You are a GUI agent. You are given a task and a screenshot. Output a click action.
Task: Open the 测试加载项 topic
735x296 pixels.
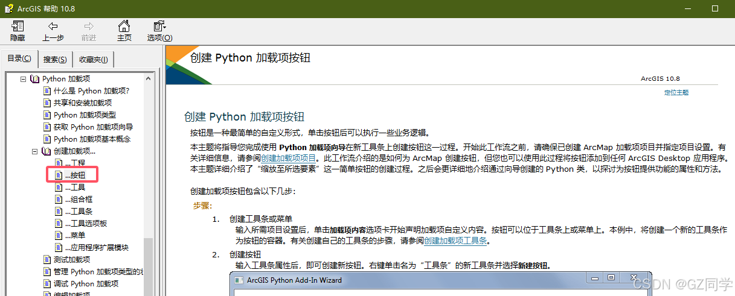pos(72,260)
